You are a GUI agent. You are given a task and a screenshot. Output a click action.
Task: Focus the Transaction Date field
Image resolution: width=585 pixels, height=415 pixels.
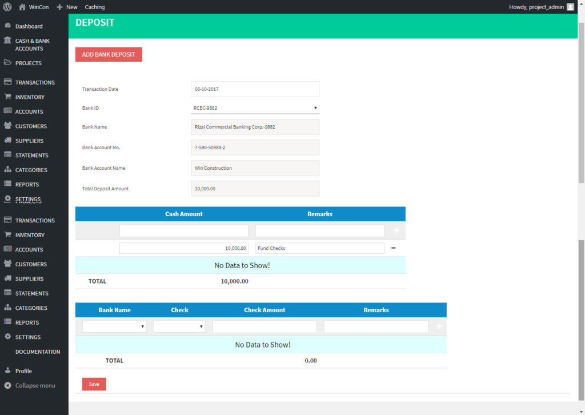(255, 89)
